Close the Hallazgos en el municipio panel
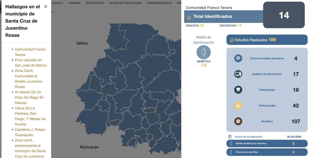The width and height of the screenshot is (311, 158). 46,6
